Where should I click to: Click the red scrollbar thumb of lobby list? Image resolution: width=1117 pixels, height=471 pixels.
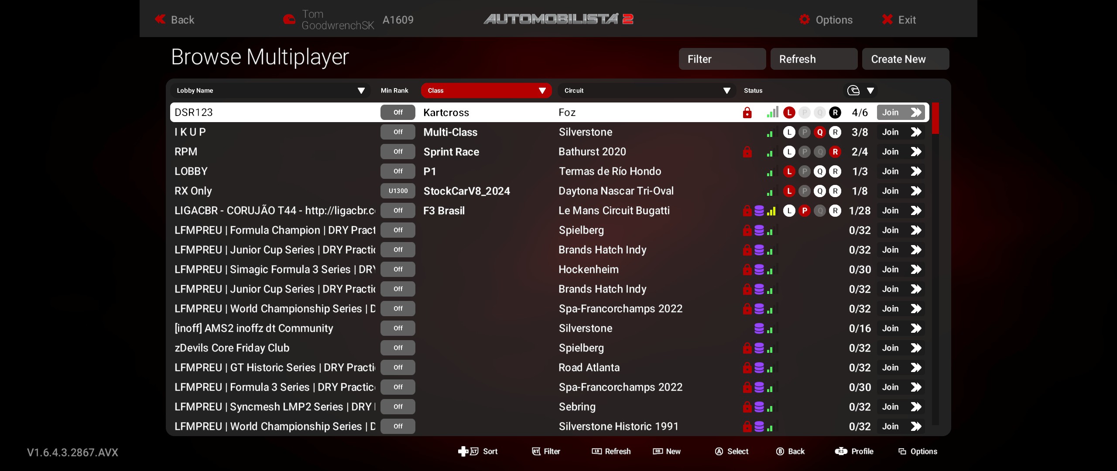tap(935, 118)
